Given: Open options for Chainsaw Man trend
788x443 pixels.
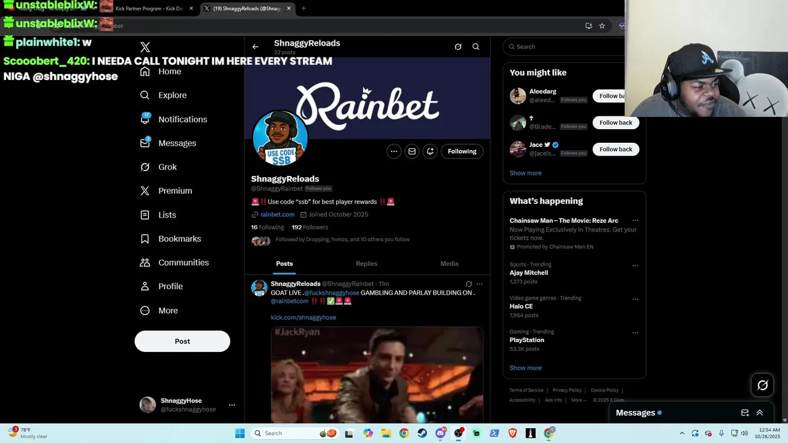Looking at the screenshot, I should pyautogui.click(x=635, y=221).
